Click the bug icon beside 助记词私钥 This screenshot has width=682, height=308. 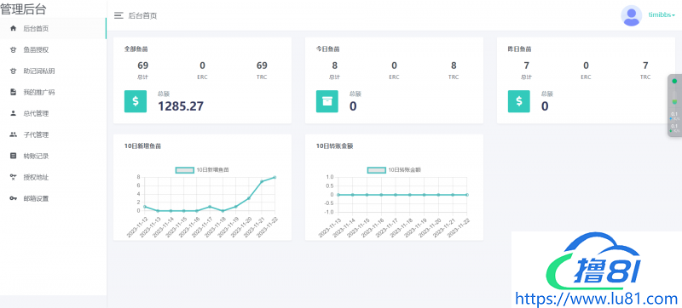[13, 71]
